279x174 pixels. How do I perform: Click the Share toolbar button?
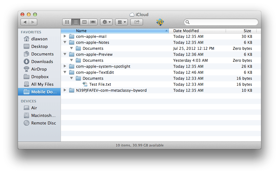pyautogui.click(x=137, y=22)
